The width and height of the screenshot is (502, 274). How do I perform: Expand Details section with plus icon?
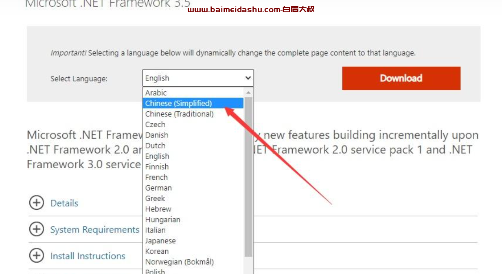37,202
